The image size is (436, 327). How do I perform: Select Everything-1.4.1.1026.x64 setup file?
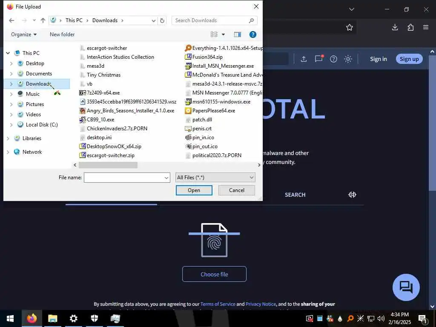tap(224, 48)
